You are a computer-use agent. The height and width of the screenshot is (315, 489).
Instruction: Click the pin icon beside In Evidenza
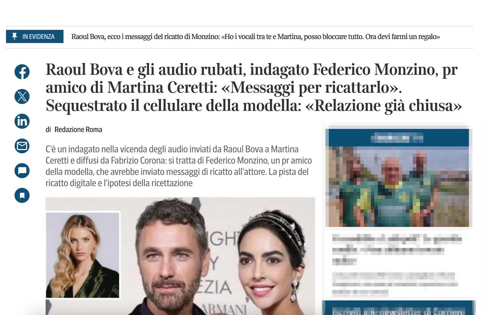[x=14, y=36]
